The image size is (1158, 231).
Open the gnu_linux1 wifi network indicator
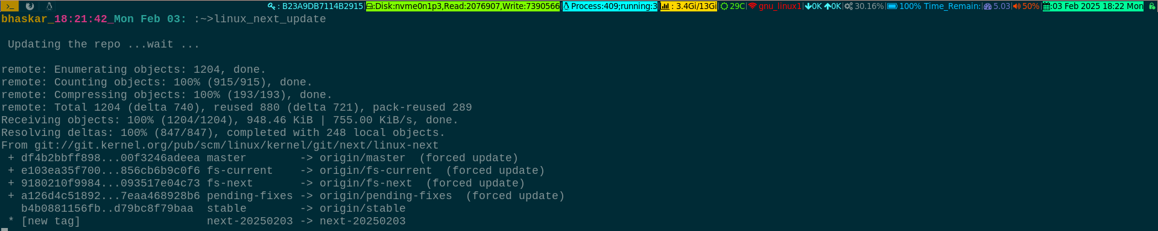tap(775, 6)
